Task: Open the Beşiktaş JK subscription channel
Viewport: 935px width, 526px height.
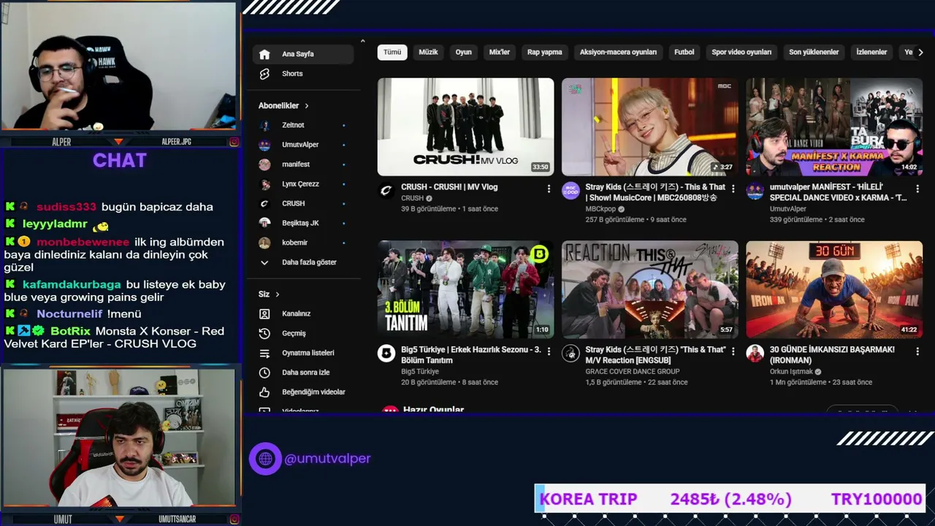Action: click(x=303, y=223)
